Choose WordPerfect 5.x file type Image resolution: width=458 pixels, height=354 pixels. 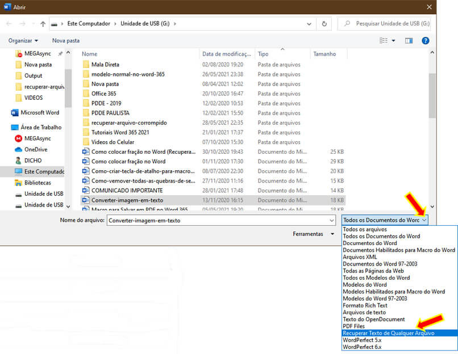(x=362, y=340)
